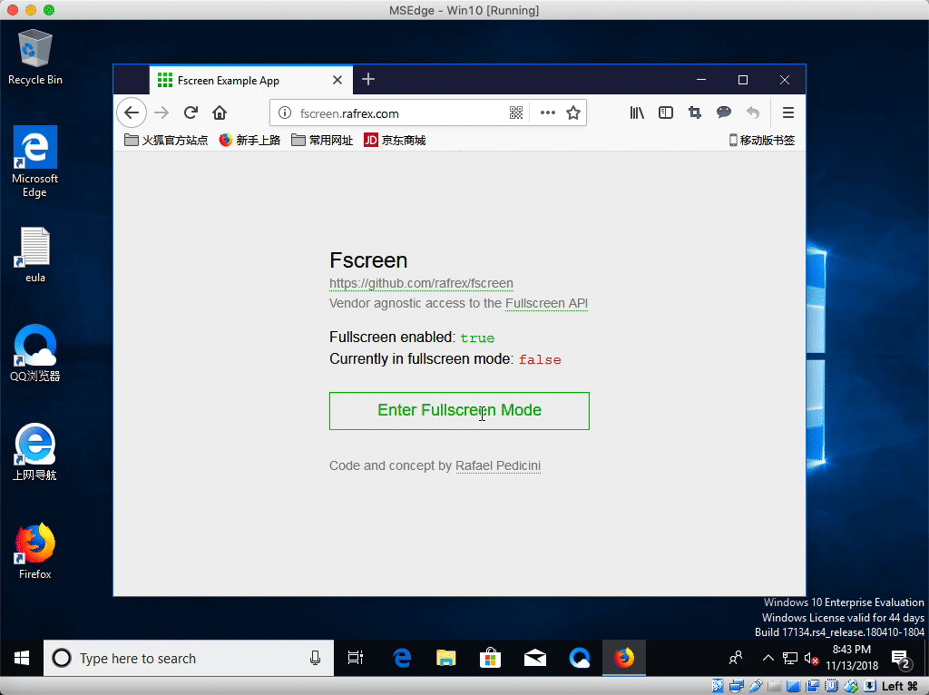Image resolution: width=929 pixels, height=695 pixels.
Task: Save page to Pocket
Action: tap(724, 113)
